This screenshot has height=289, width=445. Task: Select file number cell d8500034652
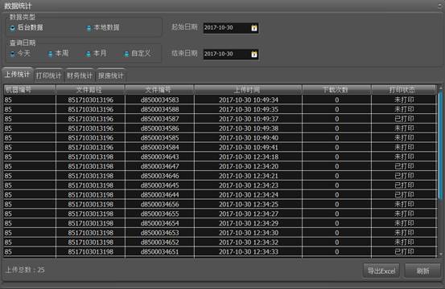click(160, 242)
